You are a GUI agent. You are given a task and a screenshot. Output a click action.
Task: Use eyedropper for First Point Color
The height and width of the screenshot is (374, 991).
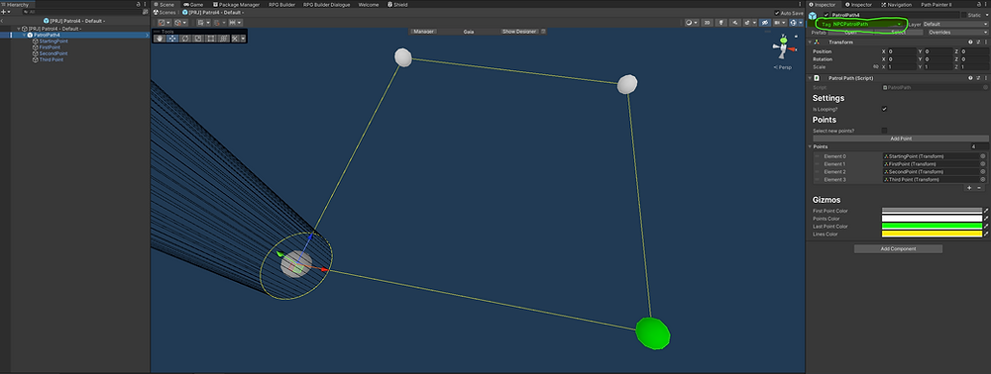coord(986,211)
